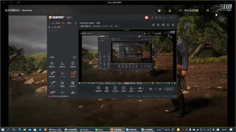Mute the Xbox streaming microphone

(x=170, y=11)
